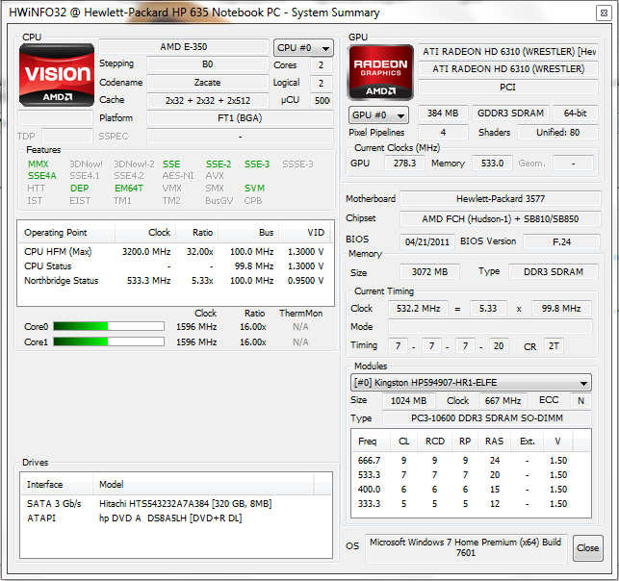Select the CPU HFM (Max) row
This screenshot has width=619, height=581.
pyautogui.click(x=175, y=252)
